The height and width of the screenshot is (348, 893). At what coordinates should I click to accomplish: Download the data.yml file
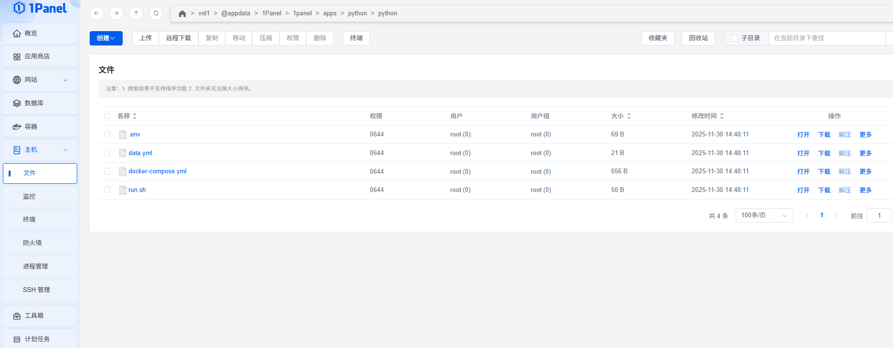tap(824, 153)
